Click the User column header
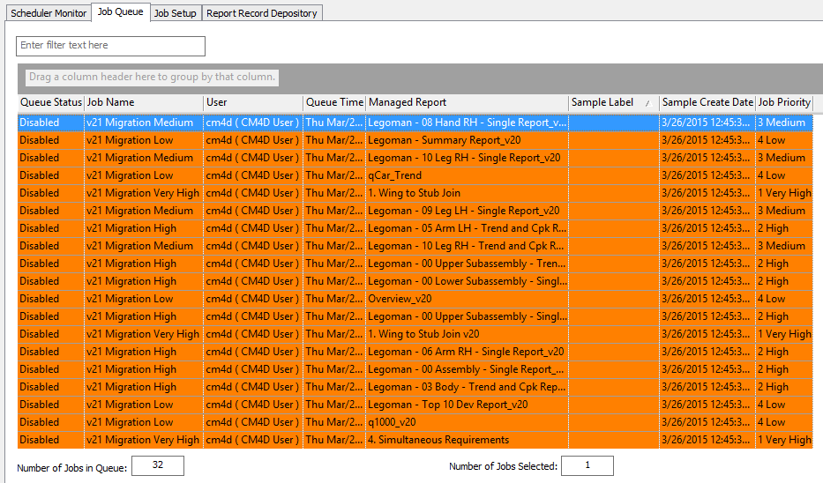The image size is (823, 483). [252, 102]
